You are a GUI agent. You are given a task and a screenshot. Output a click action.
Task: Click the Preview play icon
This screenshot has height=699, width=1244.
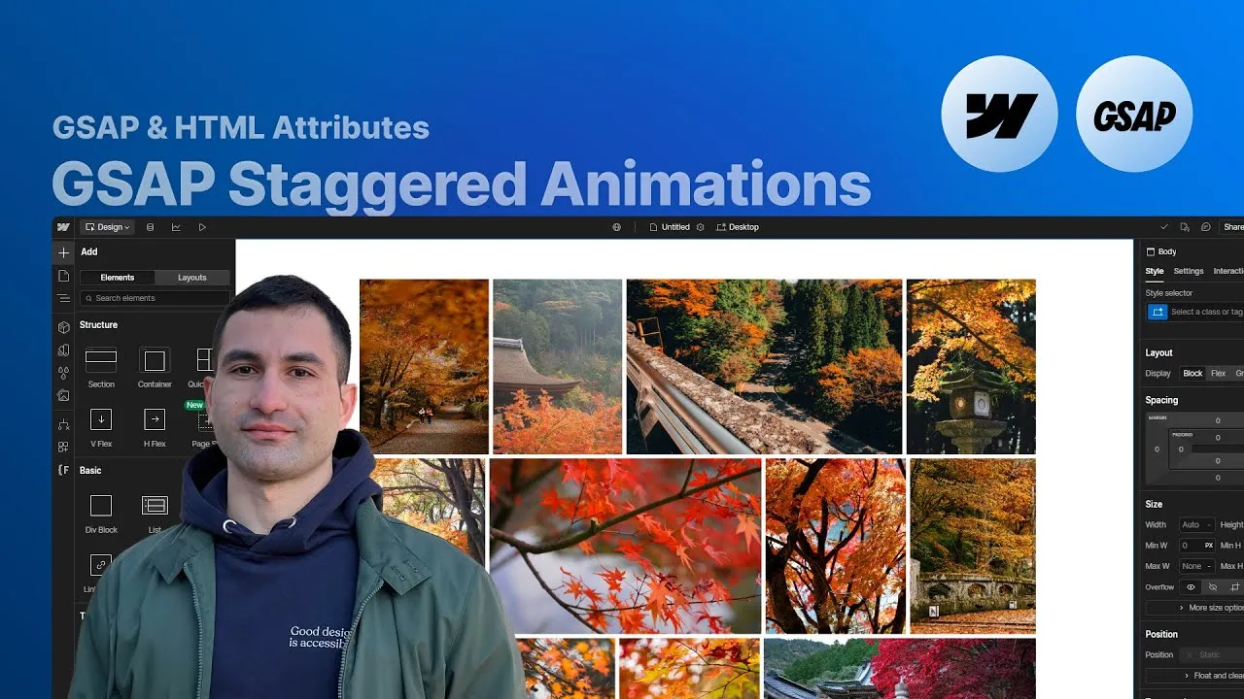[202, 227]
